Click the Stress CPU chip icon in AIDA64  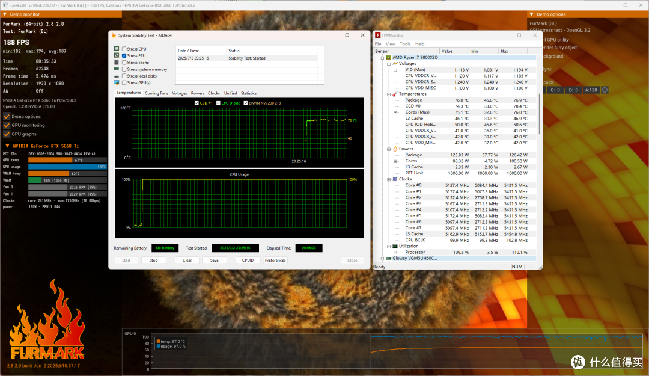coord(117,49)
